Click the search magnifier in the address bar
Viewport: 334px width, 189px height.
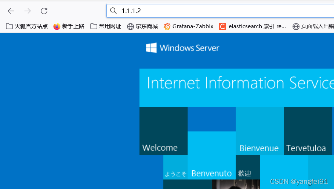coord(113,11)
